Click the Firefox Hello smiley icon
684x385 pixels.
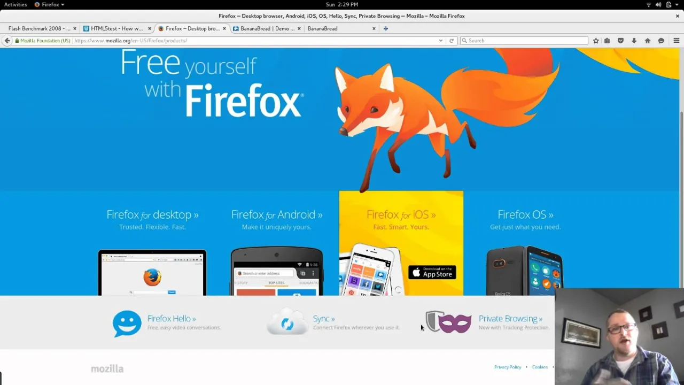tap(127, 324)
